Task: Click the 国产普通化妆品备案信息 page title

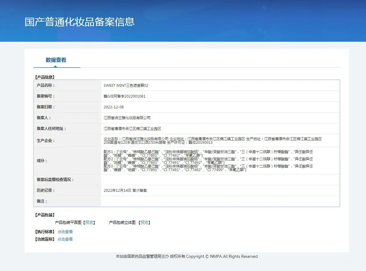Action: [x=80, y=22]
